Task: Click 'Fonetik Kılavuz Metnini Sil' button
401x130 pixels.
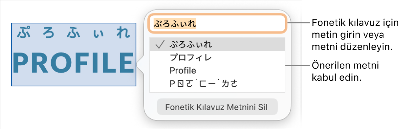Action: tap(217, 107)
